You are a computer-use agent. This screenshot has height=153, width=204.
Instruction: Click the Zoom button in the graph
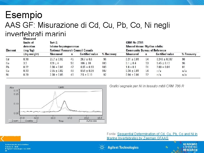[x=15, y=121]
